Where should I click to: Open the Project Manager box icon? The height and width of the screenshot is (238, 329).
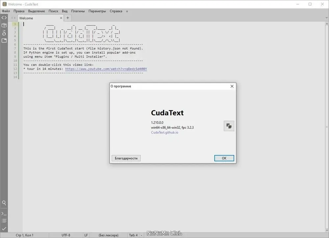click(4, 25)
